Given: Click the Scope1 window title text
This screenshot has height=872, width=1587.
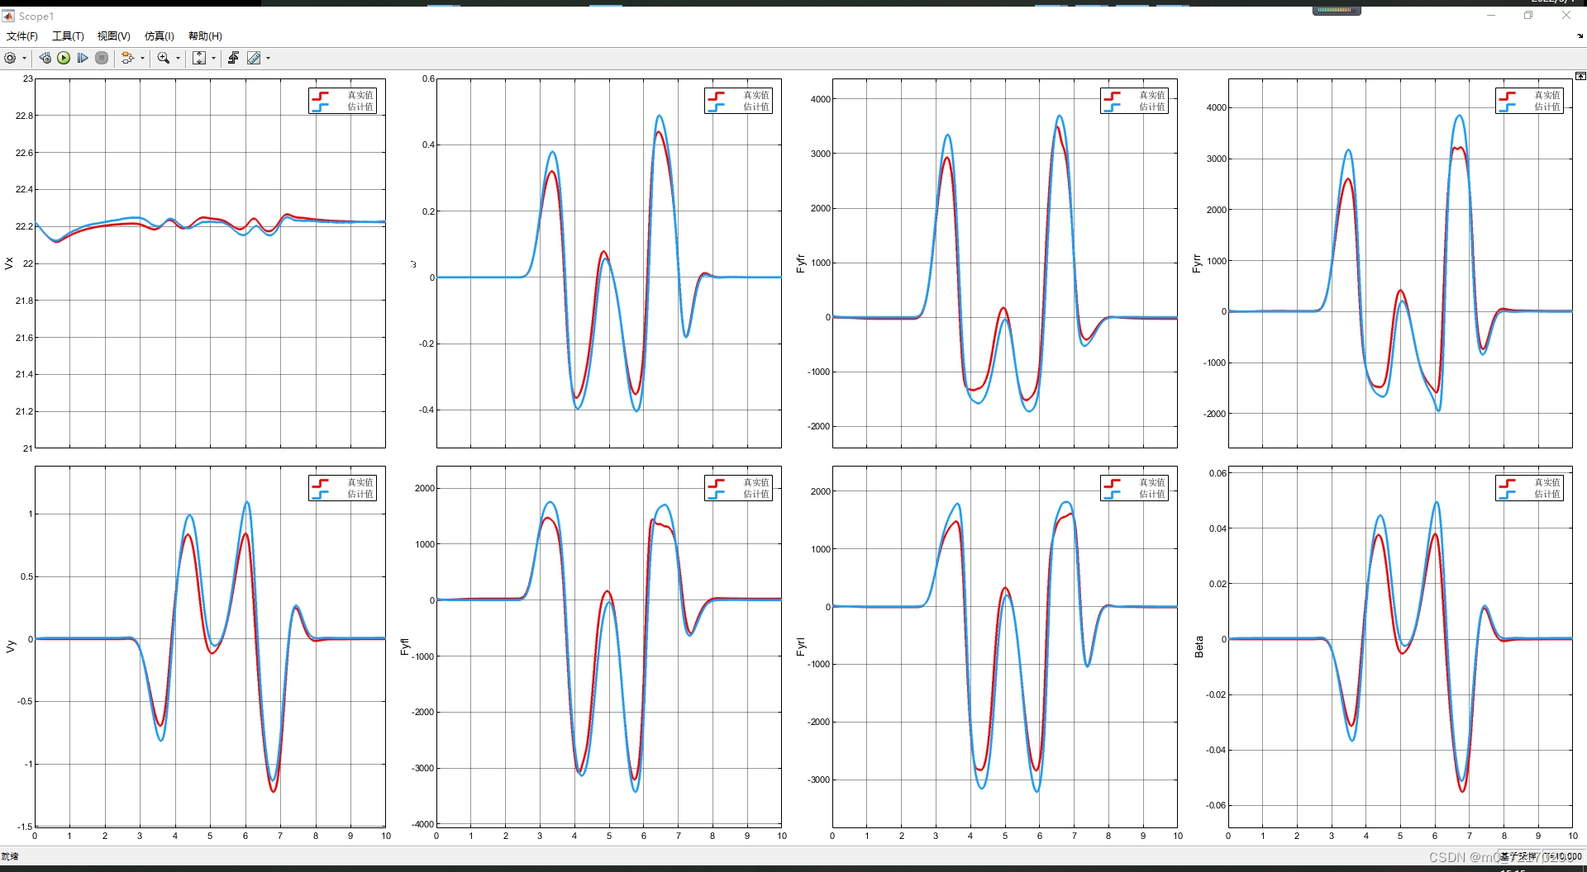Looking at the screenshot, I should tap(36, 16).
